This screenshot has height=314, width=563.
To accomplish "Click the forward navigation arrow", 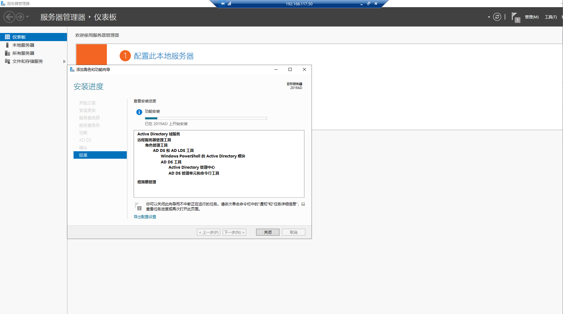I will pos(20,17).
